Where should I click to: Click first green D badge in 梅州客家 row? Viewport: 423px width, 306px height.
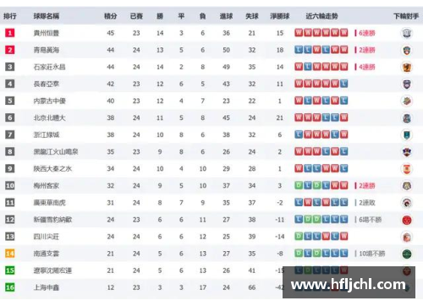click(299, 185)
